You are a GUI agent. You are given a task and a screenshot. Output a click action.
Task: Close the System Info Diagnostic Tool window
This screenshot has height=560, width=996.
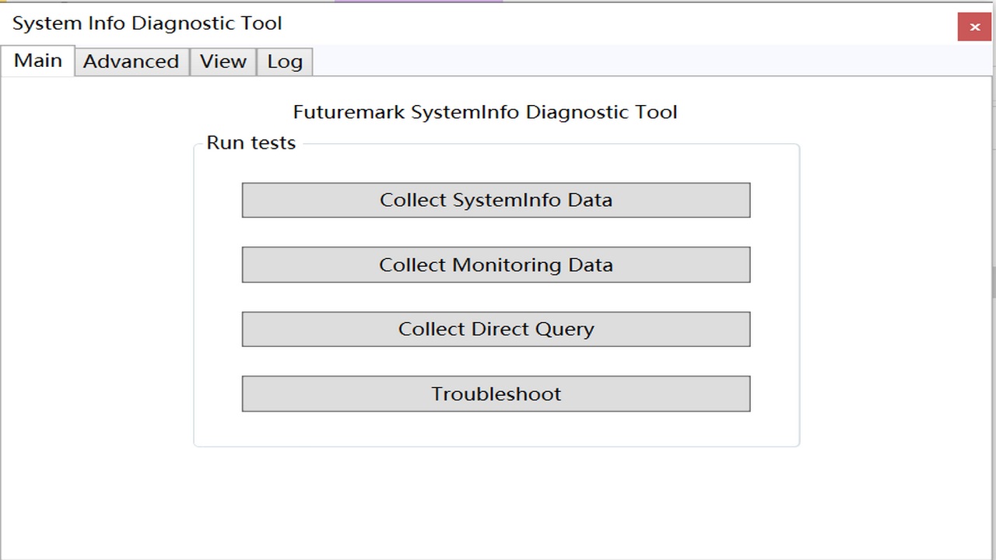pos(973,26)
